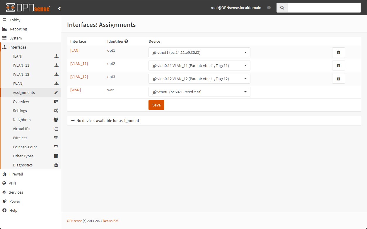This screenshot has height=229, width=367.
Task: Open the [WAN] interface link in table
Action: pyautogui.click(x=75, y=90)
